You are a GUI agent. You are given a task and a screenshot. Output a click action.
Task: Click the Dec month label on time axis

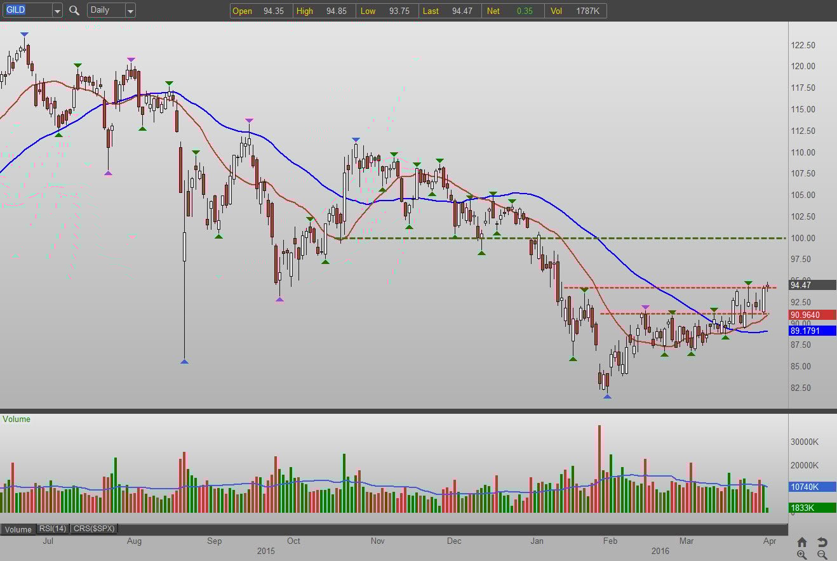[454, 541]
